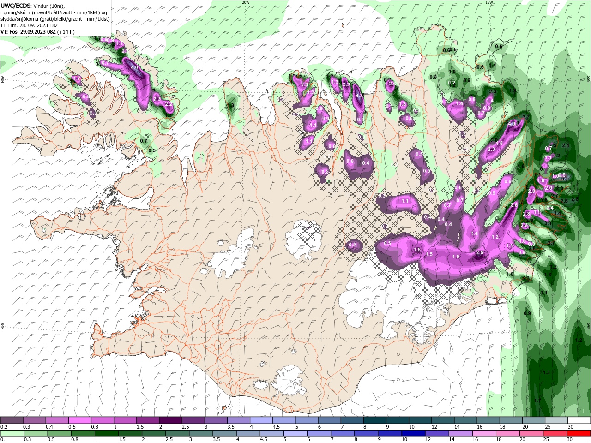Click the dark blue swatch in lower legend row
This screenshot has height=443, width=591.
(412, 433)
